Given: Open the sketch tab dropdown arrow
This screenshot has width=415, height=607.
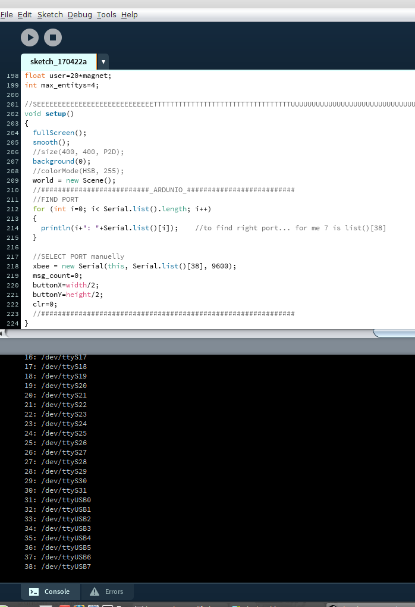Looking at the screenshot, I should point(103,62).
